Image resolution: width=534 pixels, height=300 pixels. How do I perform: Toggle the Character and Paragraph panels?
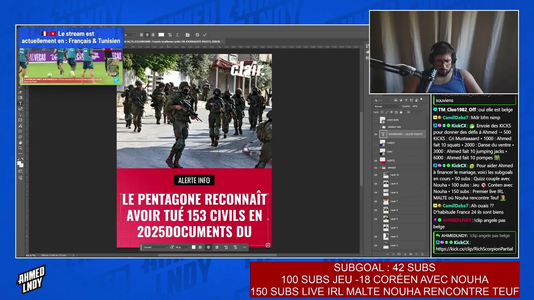188,35
